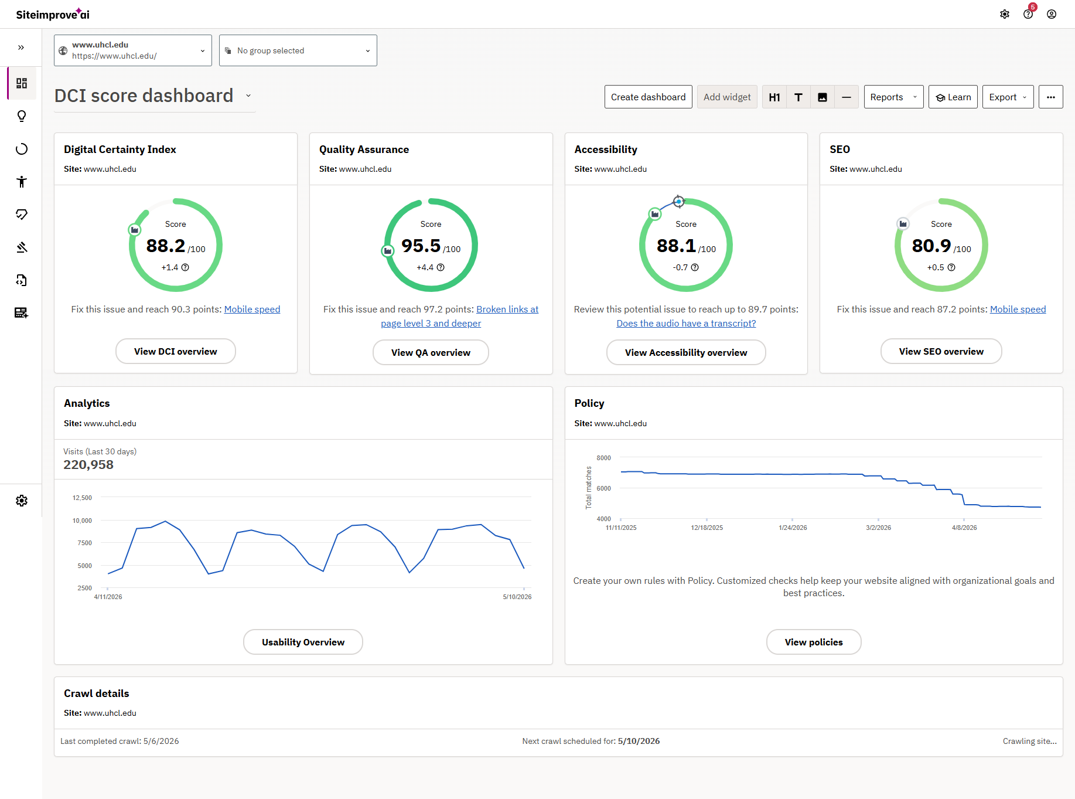The height and width of the screenshot is (799, 1075).
Task: Open the Dashboard sidebar icon
Action: point(22,83)
